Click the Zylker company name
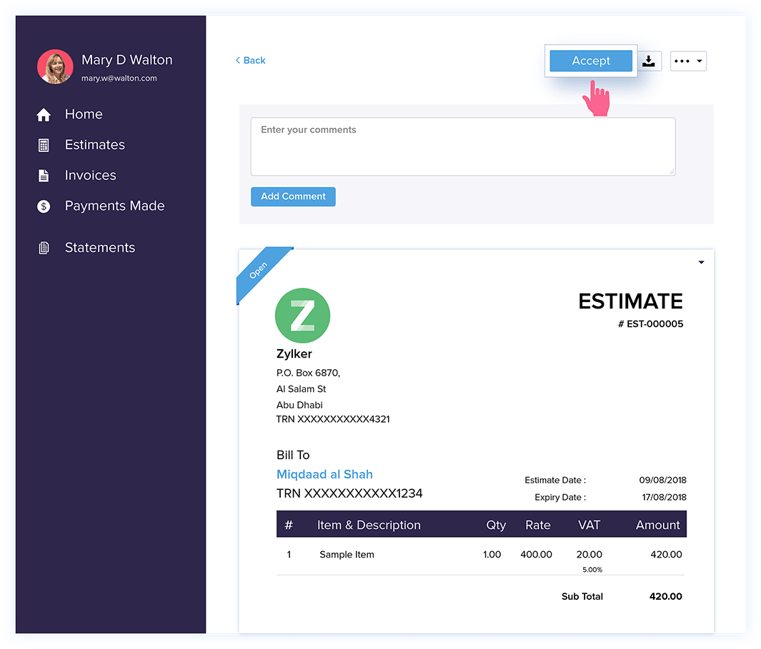The width and height of the screenshot is (761, 649). [294, 353]
